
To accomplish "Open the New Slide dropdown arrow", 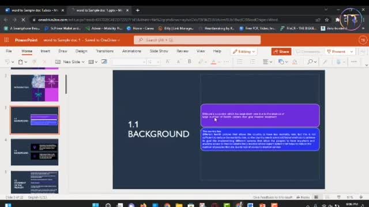I will tap(83, 62).
